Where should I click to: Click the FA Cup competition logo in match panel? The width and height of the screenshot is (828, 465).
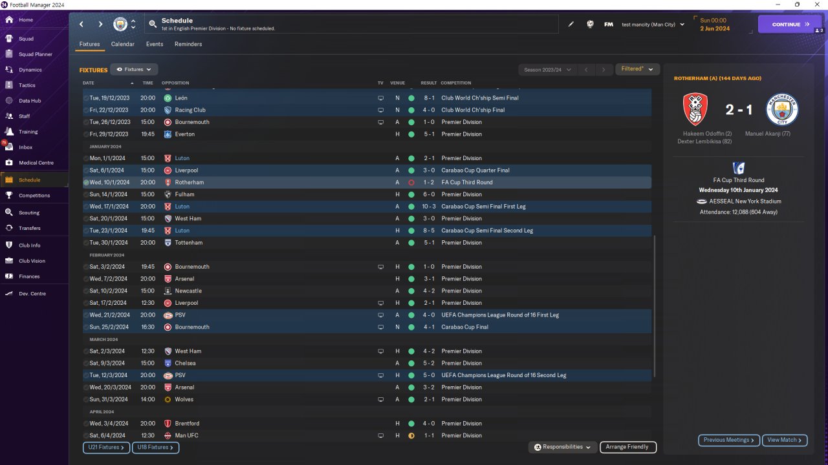(738, 169)
